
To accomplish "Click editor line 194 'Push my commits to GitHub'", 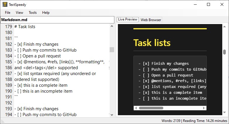I will coord(45,115).
